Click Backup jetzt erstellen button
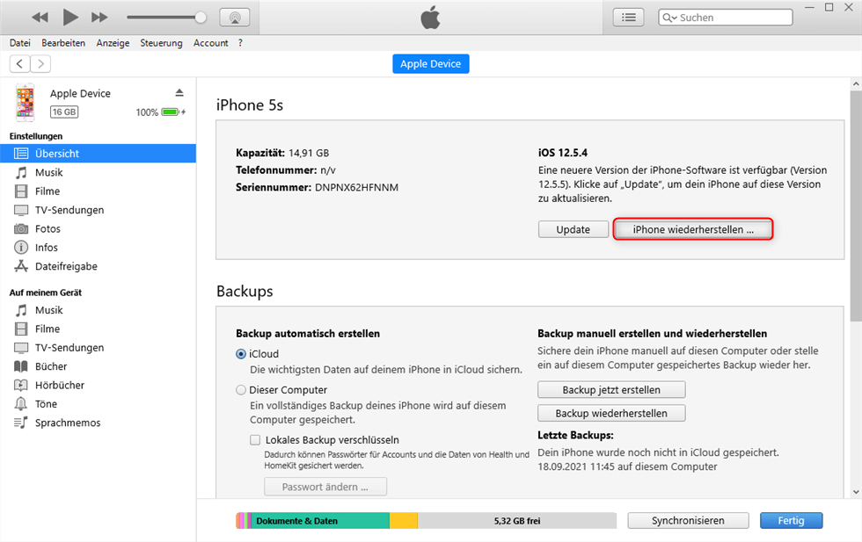This screenshot has height=542, width=862. (611, 390)
